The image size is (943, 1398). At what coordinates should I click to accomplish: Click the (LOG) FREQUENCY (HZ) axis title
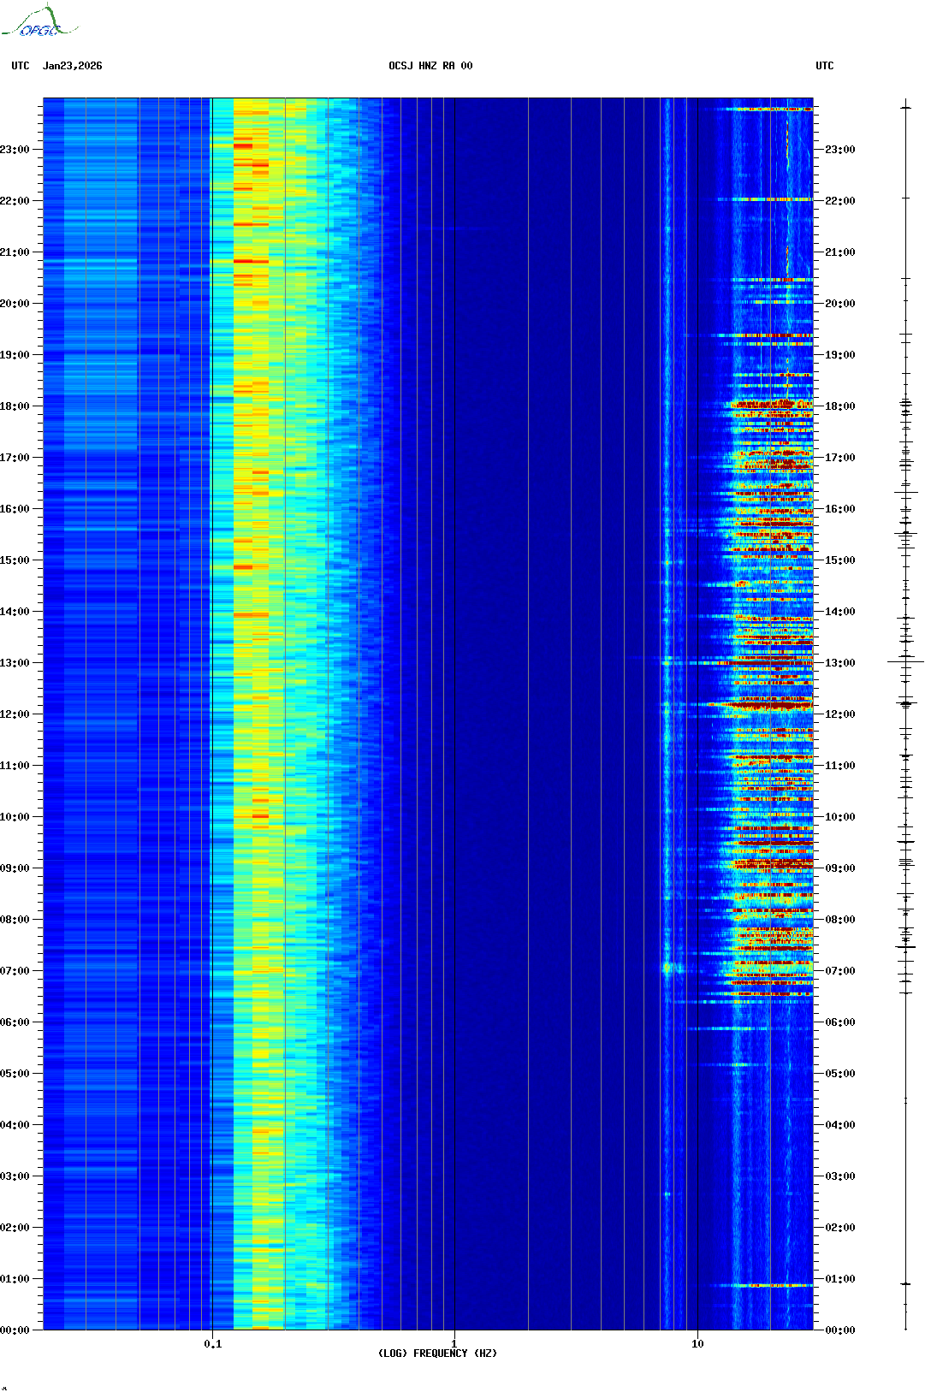pyautogui.click(x=437, y=1354)
